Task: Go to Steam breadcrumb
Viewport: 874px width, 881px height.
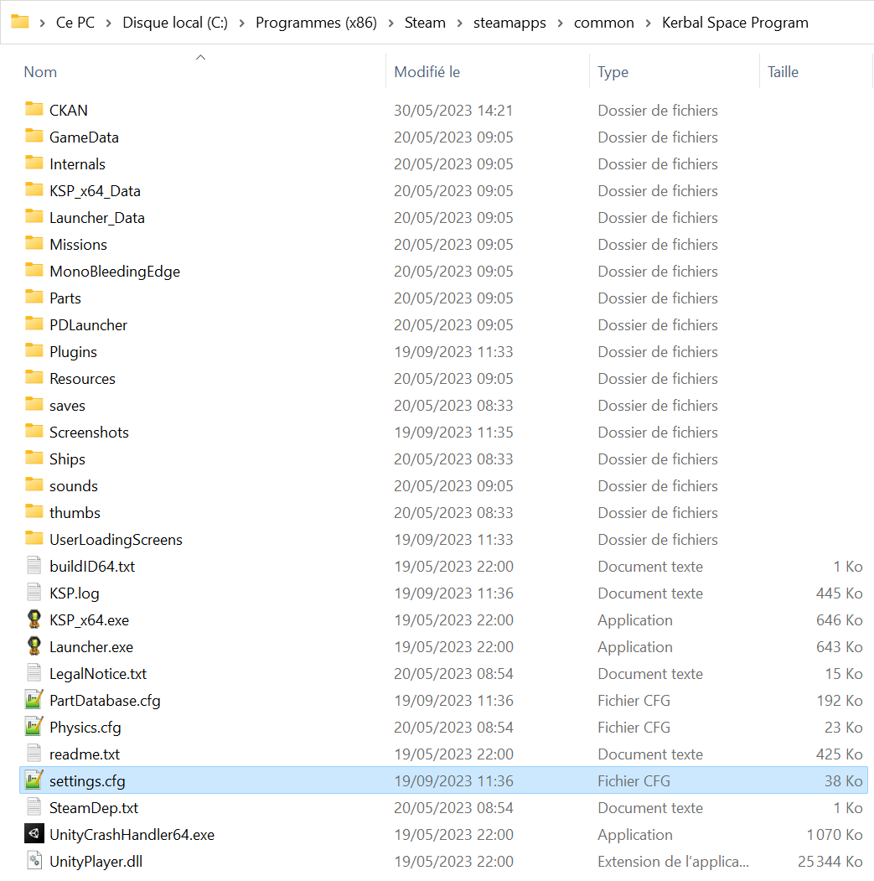Action: (x=425, y=23)
